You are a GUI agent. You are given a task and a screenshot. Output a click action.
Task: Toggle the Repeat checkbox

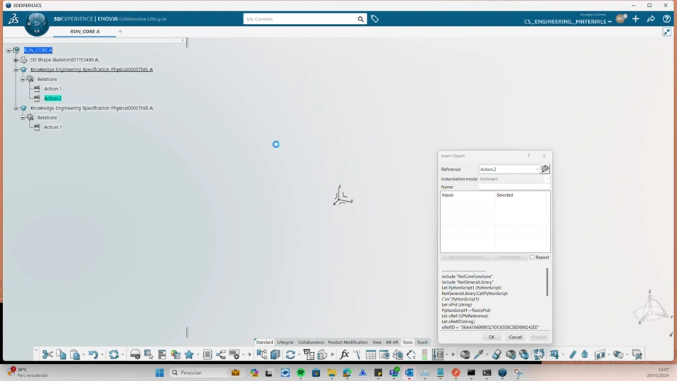(532, 257)
